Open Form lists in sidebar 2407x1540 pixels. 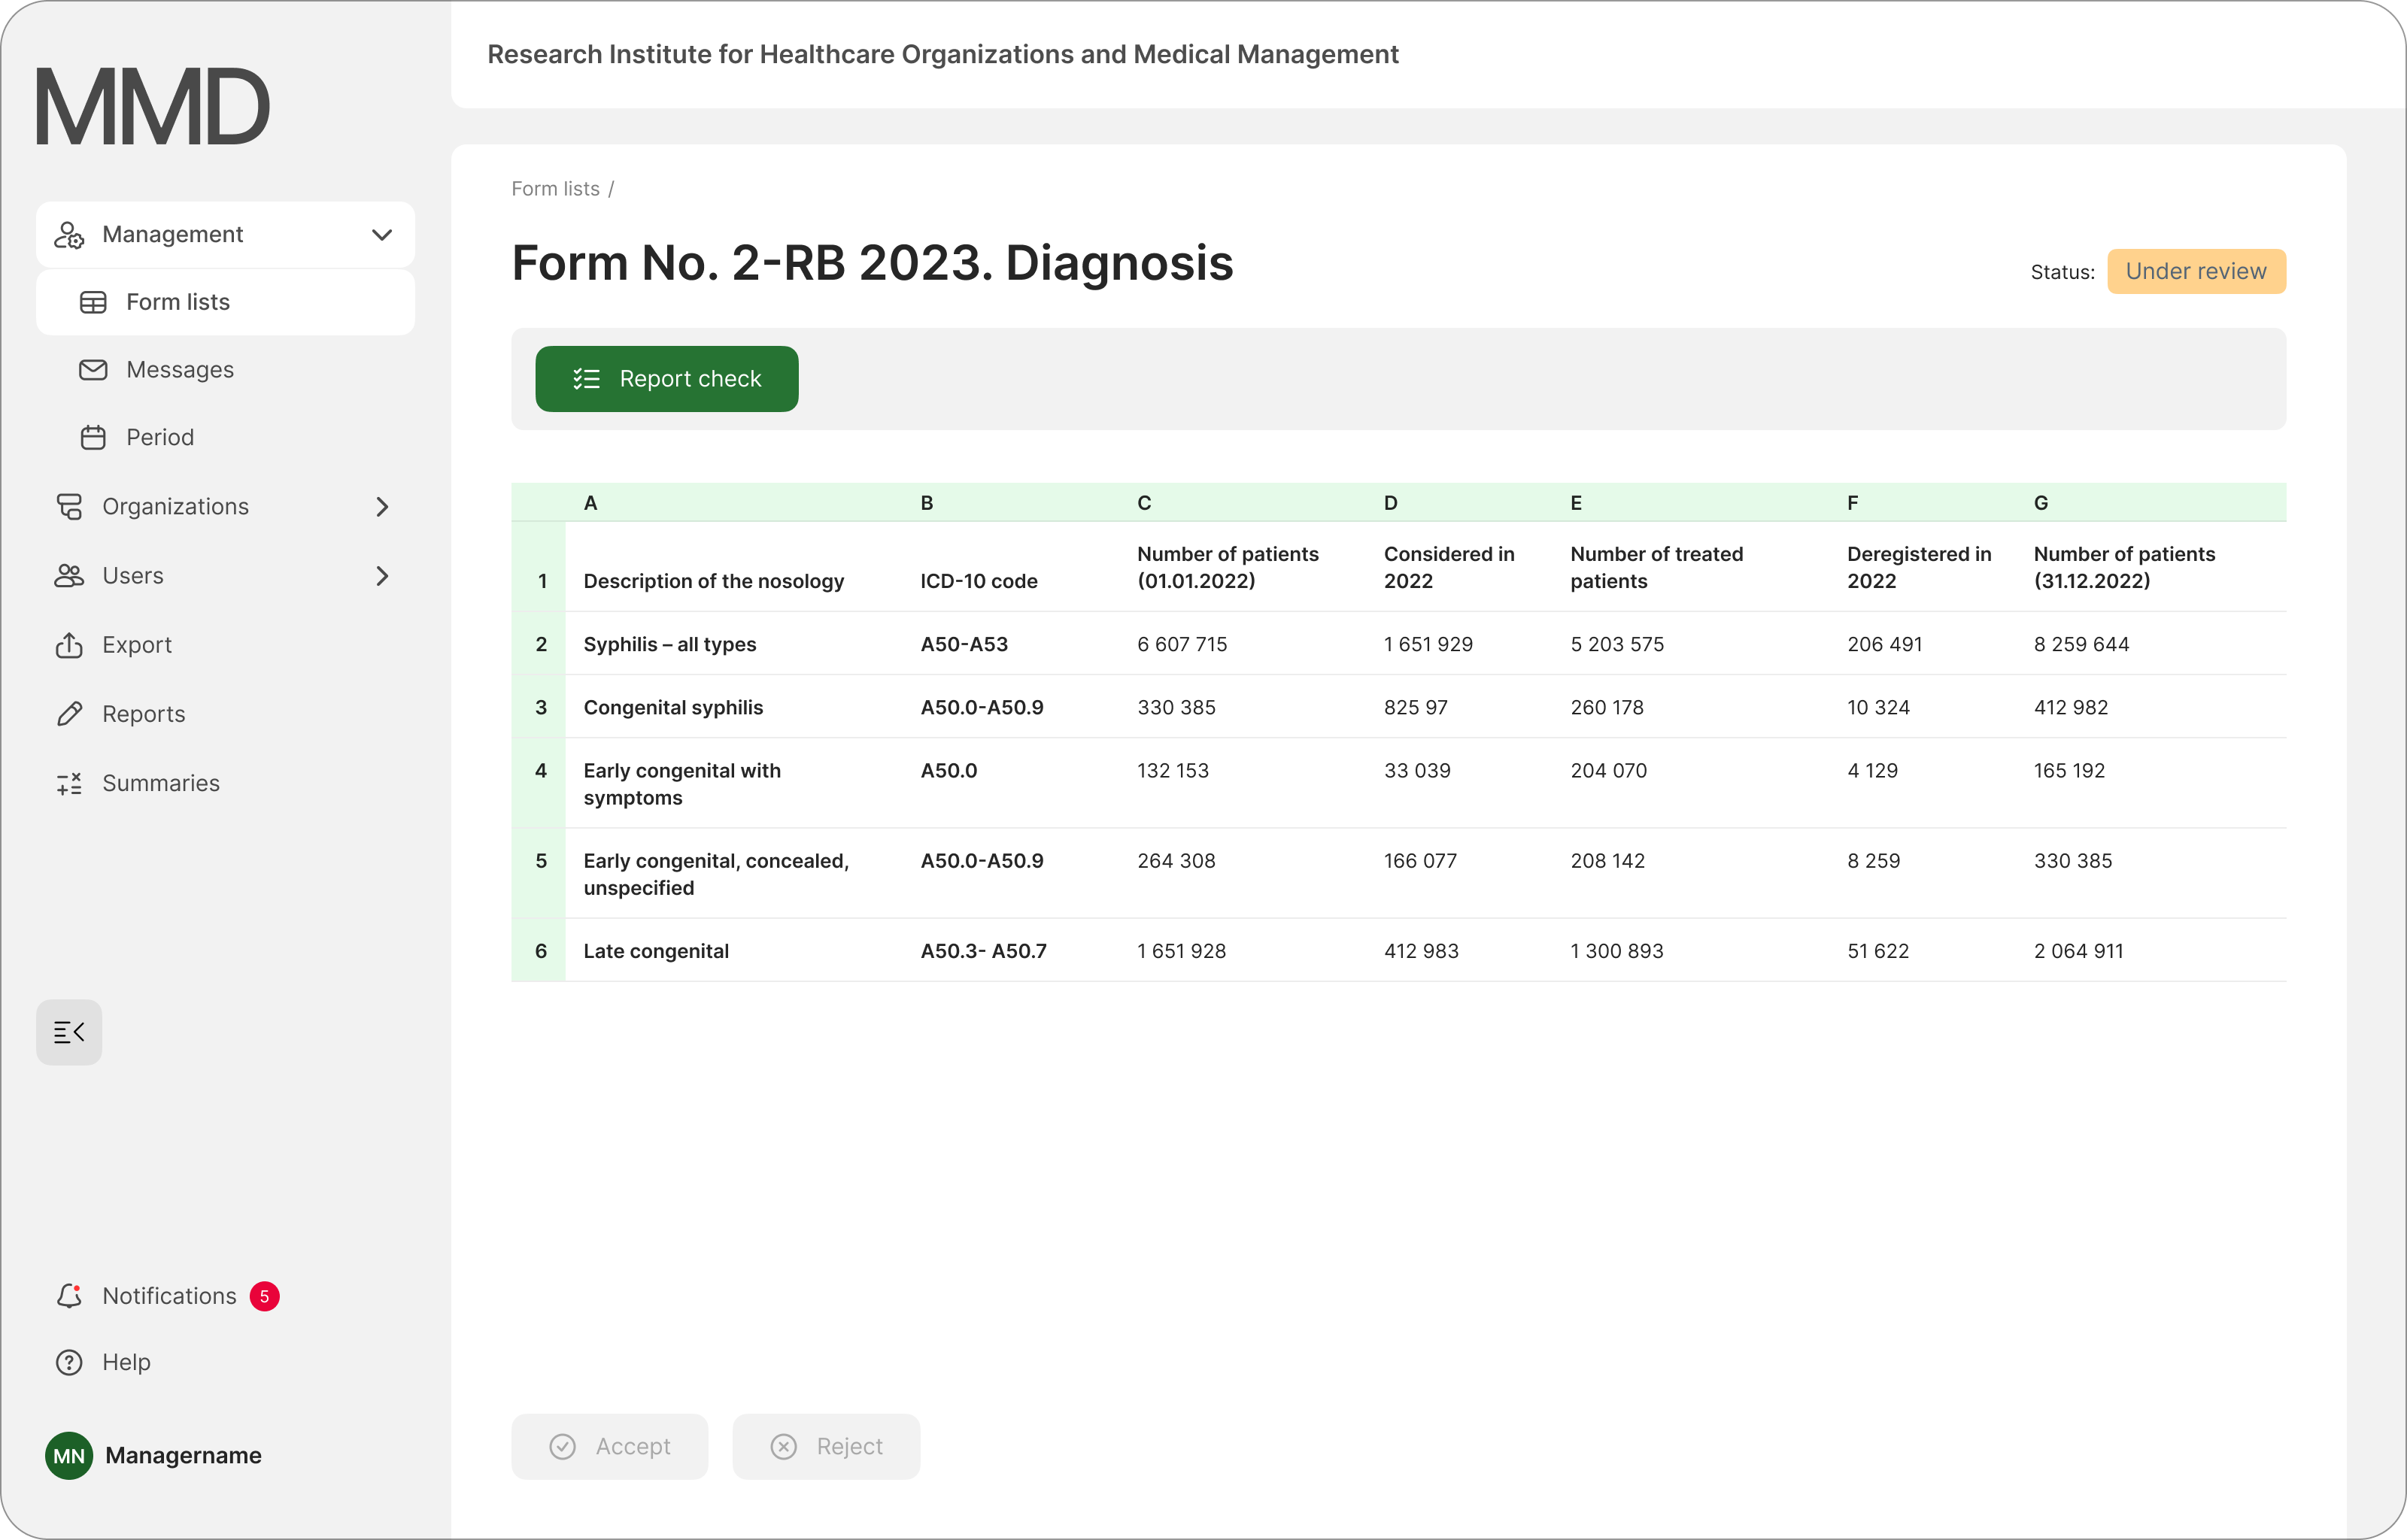(x=178, y=302)
